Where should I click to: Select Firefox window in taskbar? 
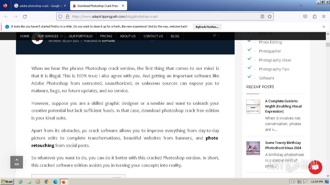[x=64, y=182]
